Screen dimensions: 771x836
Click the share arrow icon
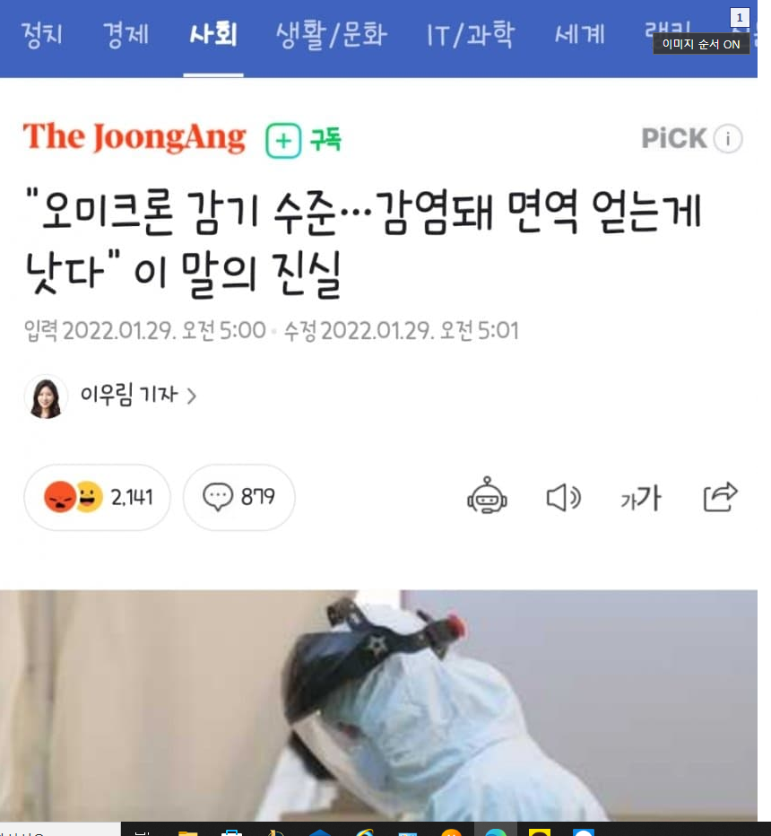coord(721,496)
